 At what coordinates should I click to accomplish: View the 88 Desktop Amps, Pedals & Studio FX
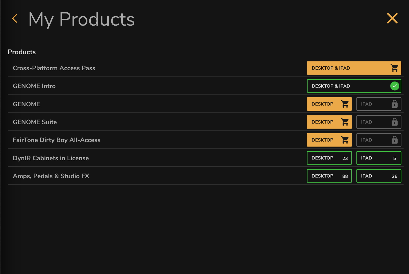[329, 176]
